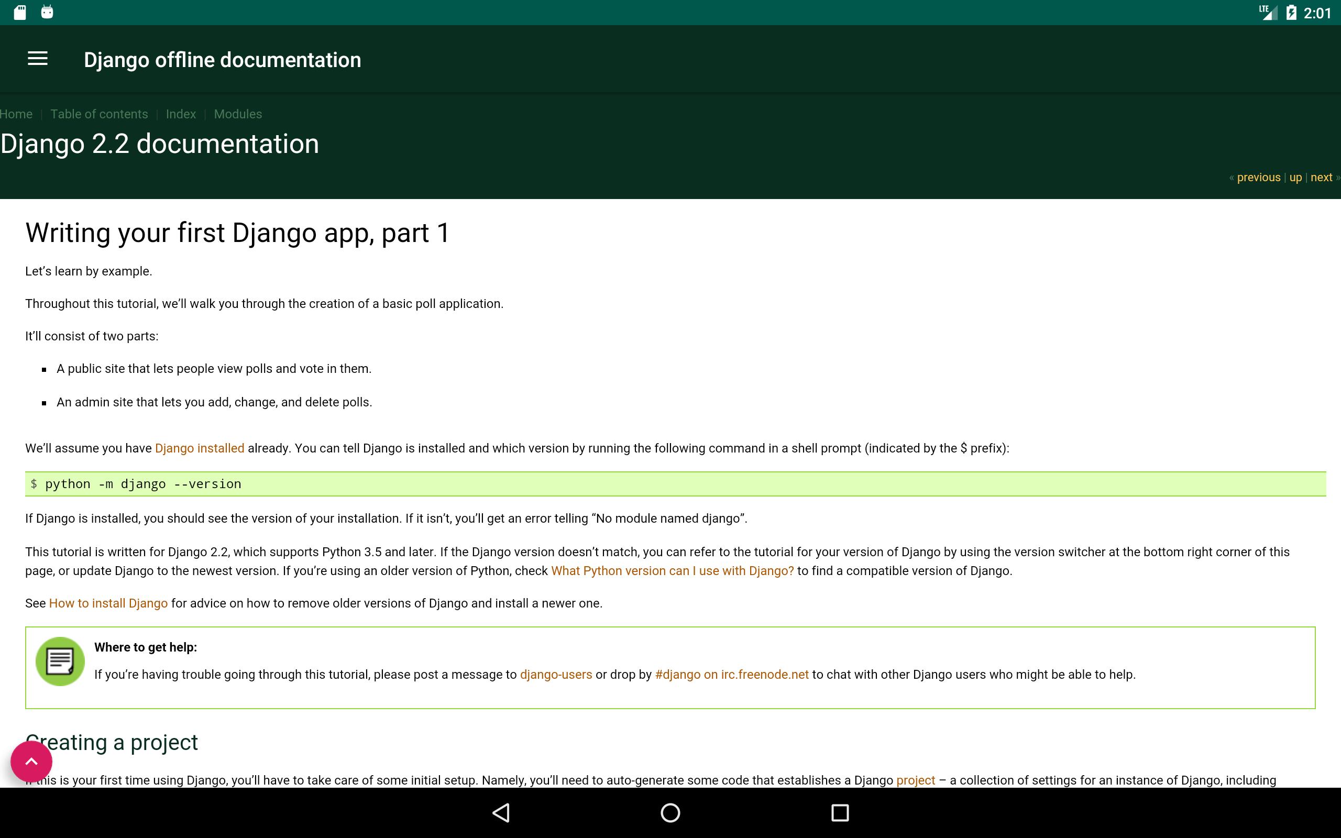Open the Index link
Image resolution: width=1341 pixels, height=838 pixels.
click(181, 114)
